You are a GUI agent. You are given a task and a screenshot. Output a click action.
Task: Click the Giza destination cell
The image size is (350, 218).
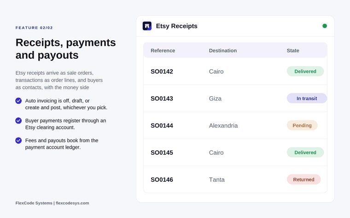click(x=215, y=99)
